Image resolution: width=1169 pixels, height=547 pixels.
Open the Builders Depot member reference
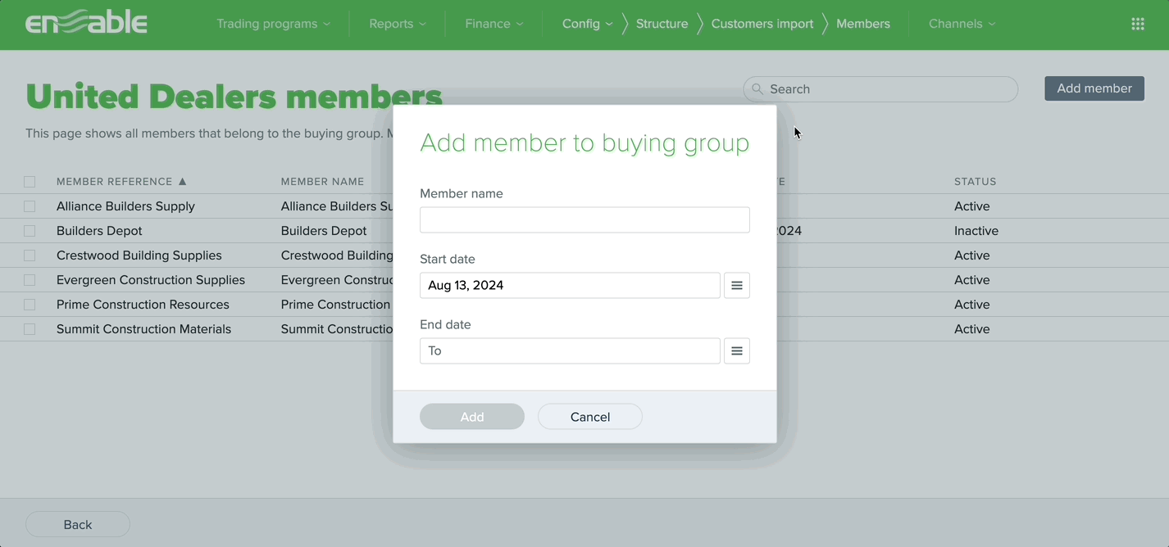pyautogui.click(x=99, y=231)
